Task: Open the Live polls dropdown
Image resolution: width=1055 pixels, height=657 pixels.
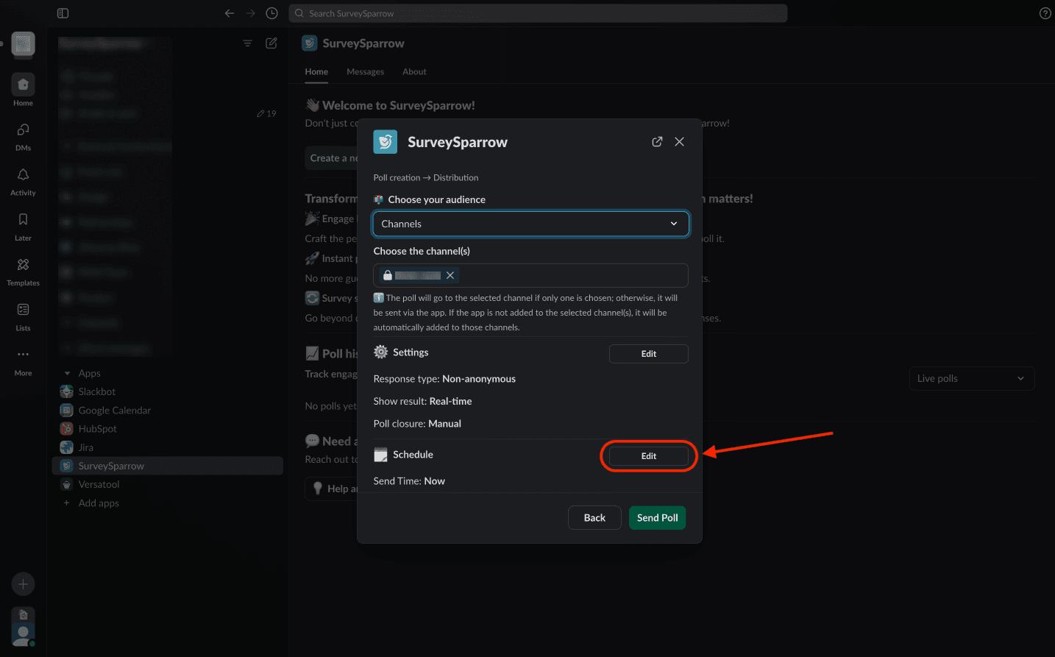Action: pos(971,379)
